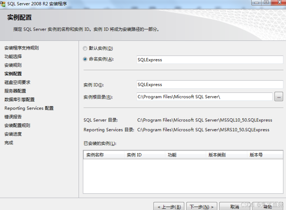Select 安装程序支持规则 step in sidebar
The height and width of the screenshot is (210, 286).
point(21,48)
